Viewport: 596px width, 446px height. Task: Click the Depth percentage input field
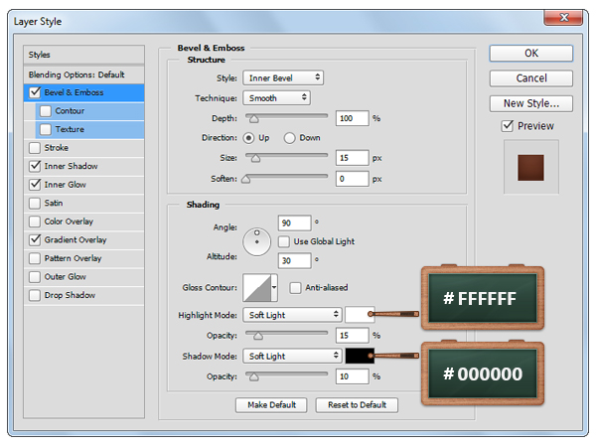[352, 118]
